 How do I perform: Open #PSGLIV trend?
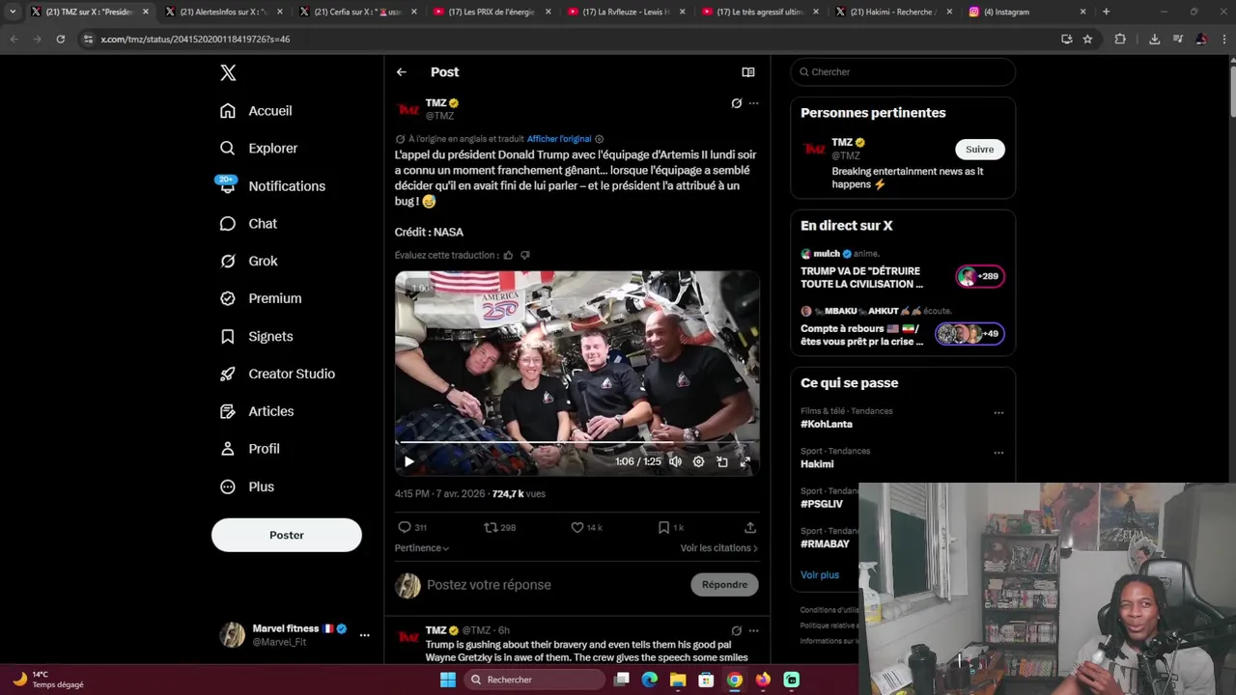click(x=822, y=505)
